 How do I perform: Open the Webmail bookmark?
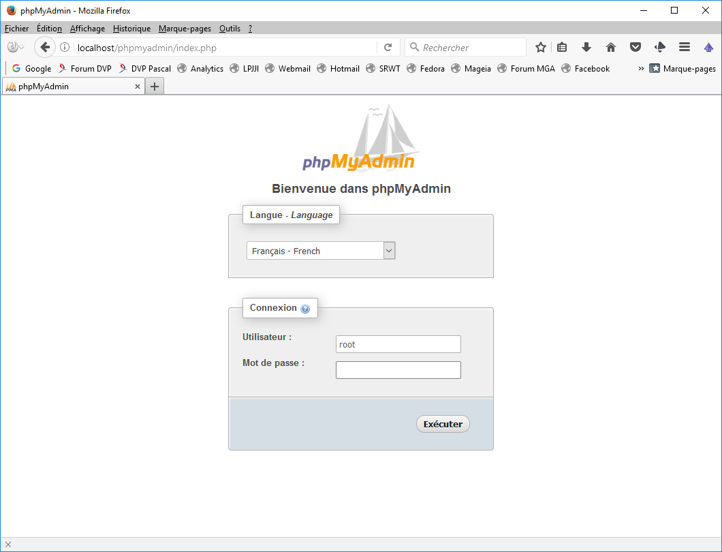(287, 68)
